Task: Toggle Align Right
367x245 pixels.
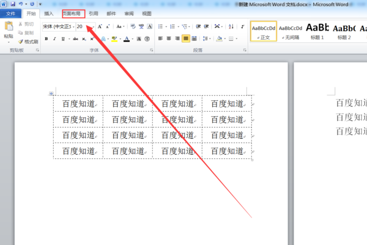Action: pyautogui.click(x=177, y=38)
